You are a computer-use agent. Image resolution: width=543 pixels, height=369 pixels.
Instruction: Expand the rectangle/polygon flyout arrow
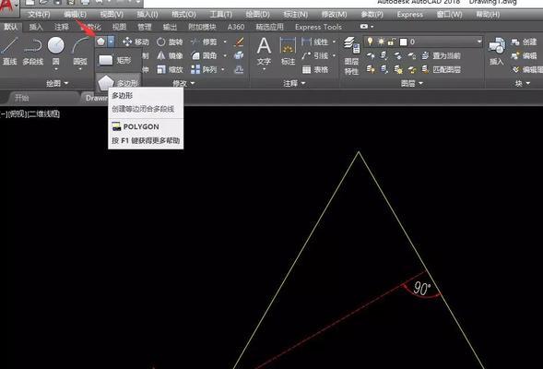pyautogui.click(x=111, y=42)
